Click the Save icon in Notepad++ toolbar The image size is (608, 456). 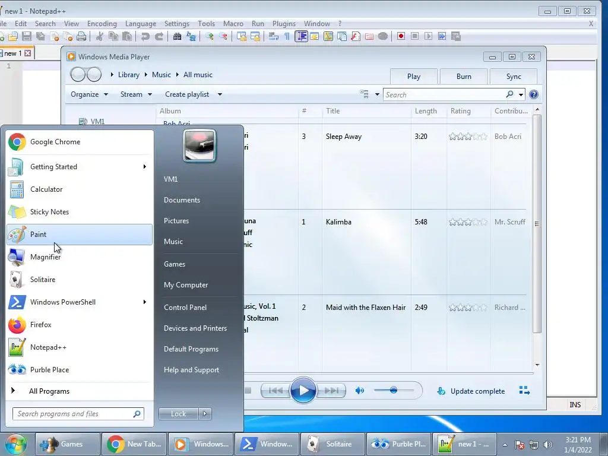(26, 36)
